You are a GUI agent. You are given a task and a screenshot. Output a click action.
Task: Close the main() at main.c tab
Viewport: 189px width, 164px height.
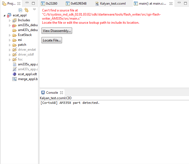[171, 4]
